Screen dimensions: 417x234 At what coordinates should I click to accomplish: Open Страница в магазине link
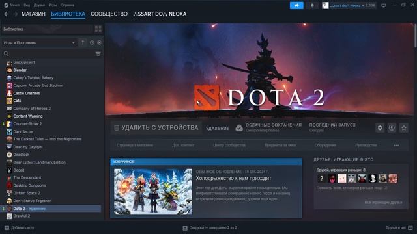(x=135, y=146)
